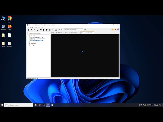
Task: Close the root@64.227.2.14 tab
Action: [63, 33]
